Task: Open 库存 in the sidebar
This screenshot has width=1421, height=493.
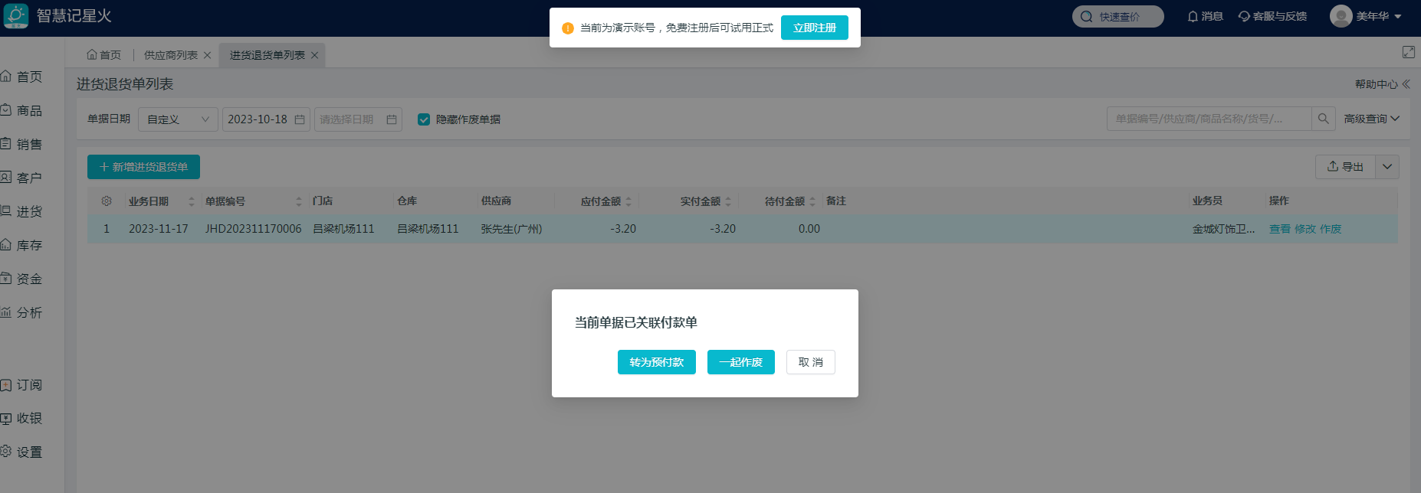Action: point(28,245)
